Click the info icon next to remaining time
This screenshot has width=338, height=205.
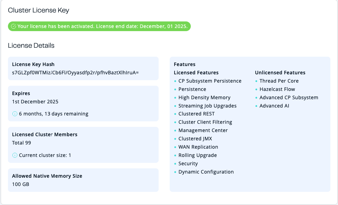point(14,113)
